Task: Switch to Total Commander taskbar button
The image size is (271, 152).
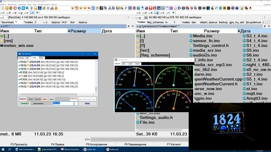Action: click(25, 149)
